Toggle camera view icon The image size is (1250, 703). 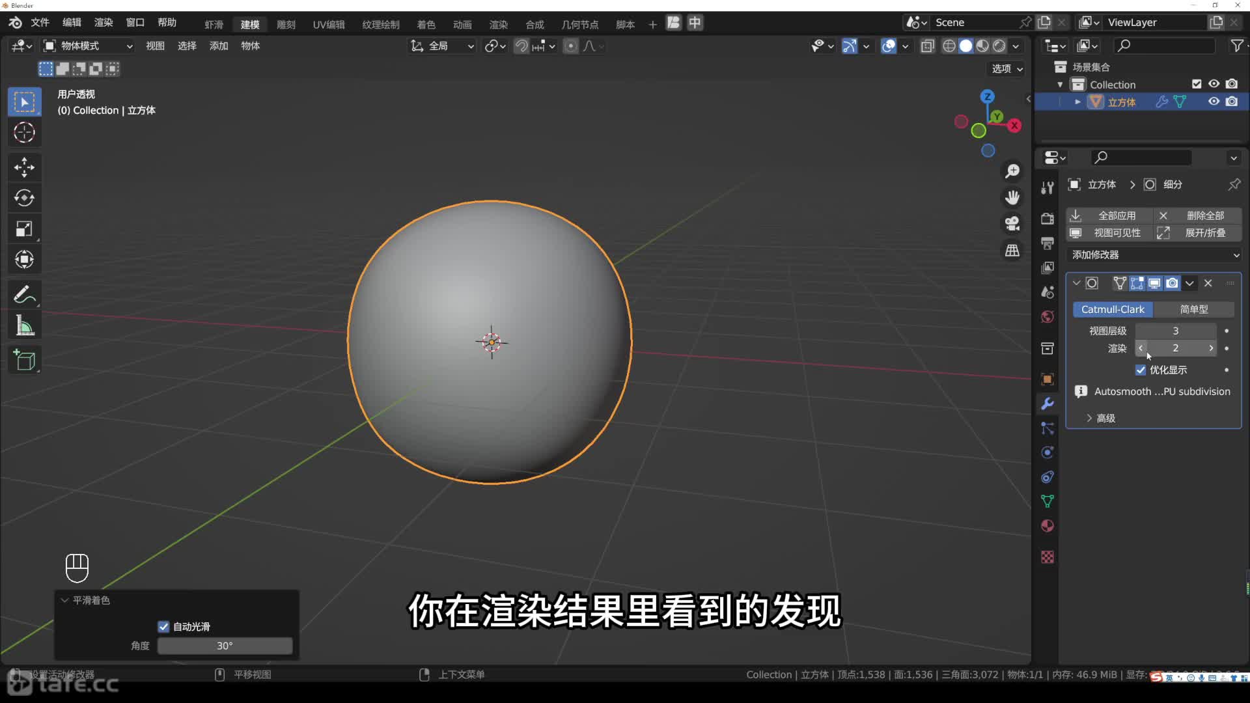1012,224
